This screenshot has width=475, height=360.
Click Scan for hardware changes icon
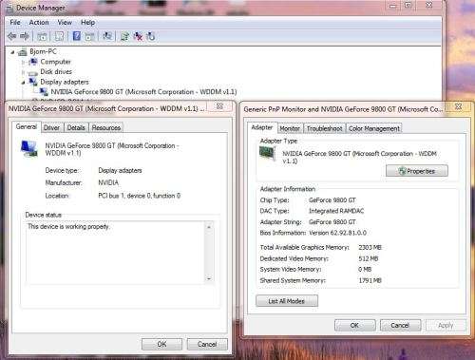click(x=107, y=36)
